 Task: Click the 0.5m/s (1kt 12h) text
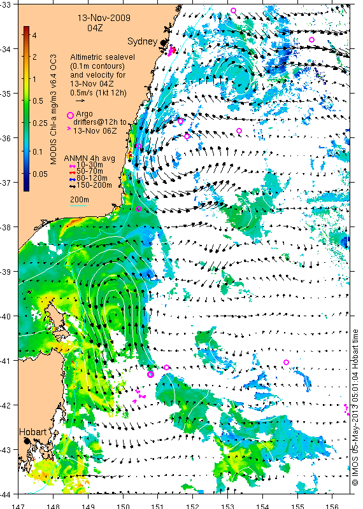pyautogui.click(x=99, y=93)
